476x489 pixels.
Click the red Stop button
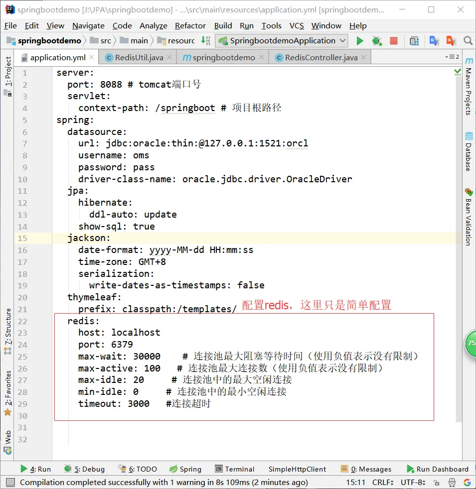[393, 40]
